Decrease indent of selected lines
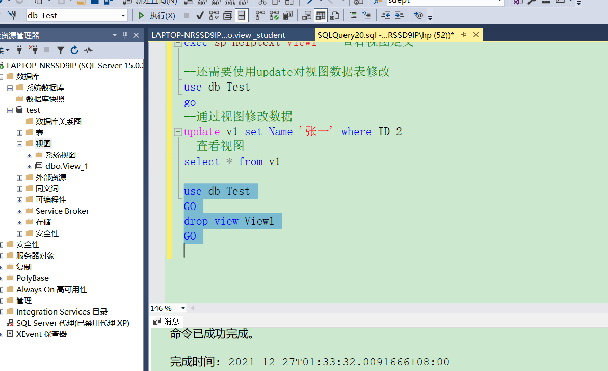Image resolution: width=608 pixels, height=371 pixels. pos(386,15)
